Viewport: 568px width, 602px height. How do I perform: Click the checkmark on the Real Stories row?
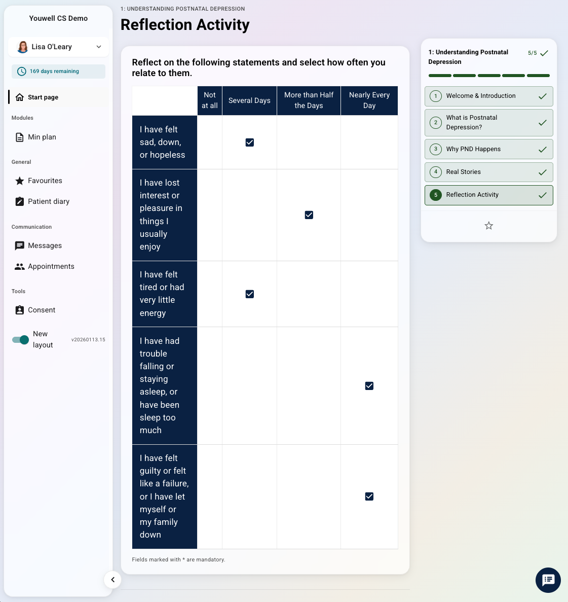coord(542,172)
